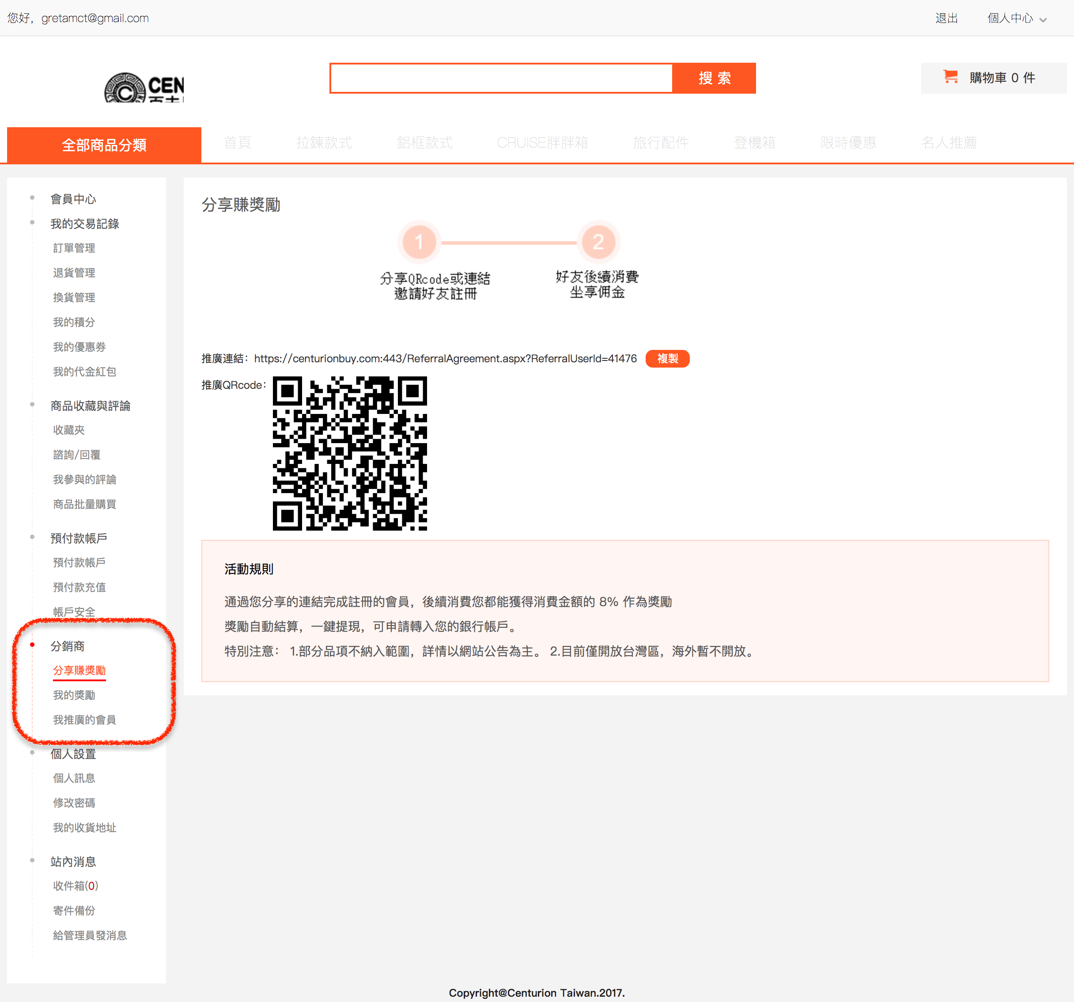Open 修改密碼 in the sidebar

pos(74,803)
